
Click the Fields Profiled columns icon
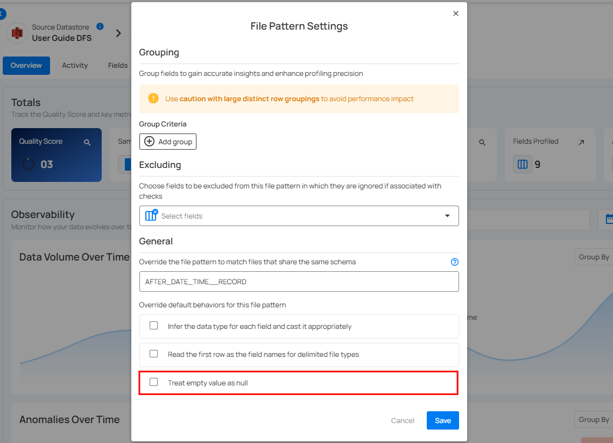pos(522,164)
